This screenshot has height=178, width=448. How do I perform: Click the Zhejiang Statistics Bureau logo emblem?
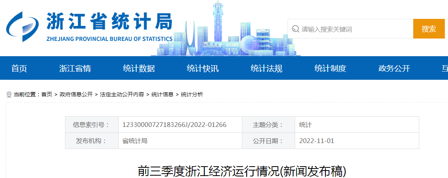click(22, 27)
